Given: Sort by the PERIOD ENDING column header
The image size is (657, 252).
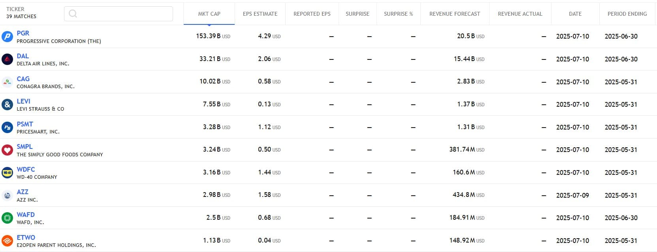Looking at the screenshot, I should click(627, 14).
